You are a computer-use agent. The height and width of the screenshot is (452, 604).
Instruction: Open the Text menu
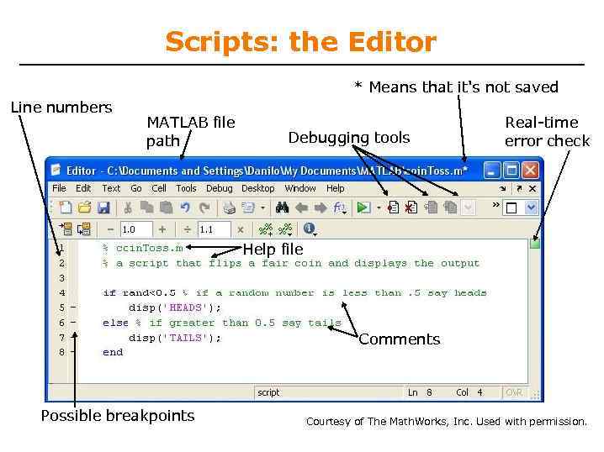pyautogui.click(x=111, y=188)
